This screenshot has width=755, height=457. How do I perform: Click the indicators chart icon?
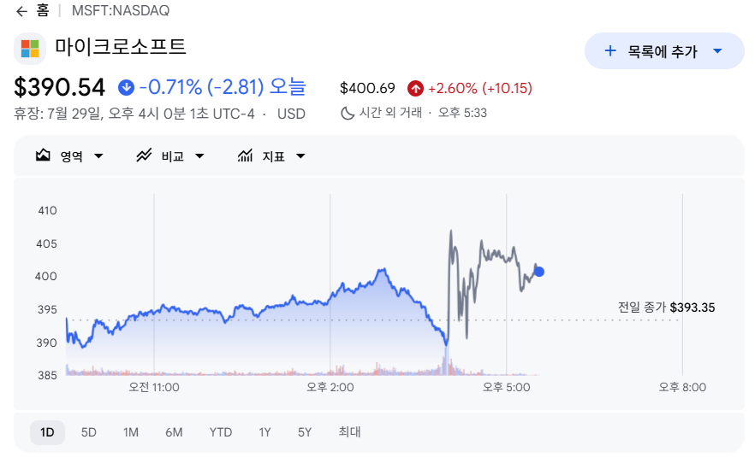tap(245, 155)
